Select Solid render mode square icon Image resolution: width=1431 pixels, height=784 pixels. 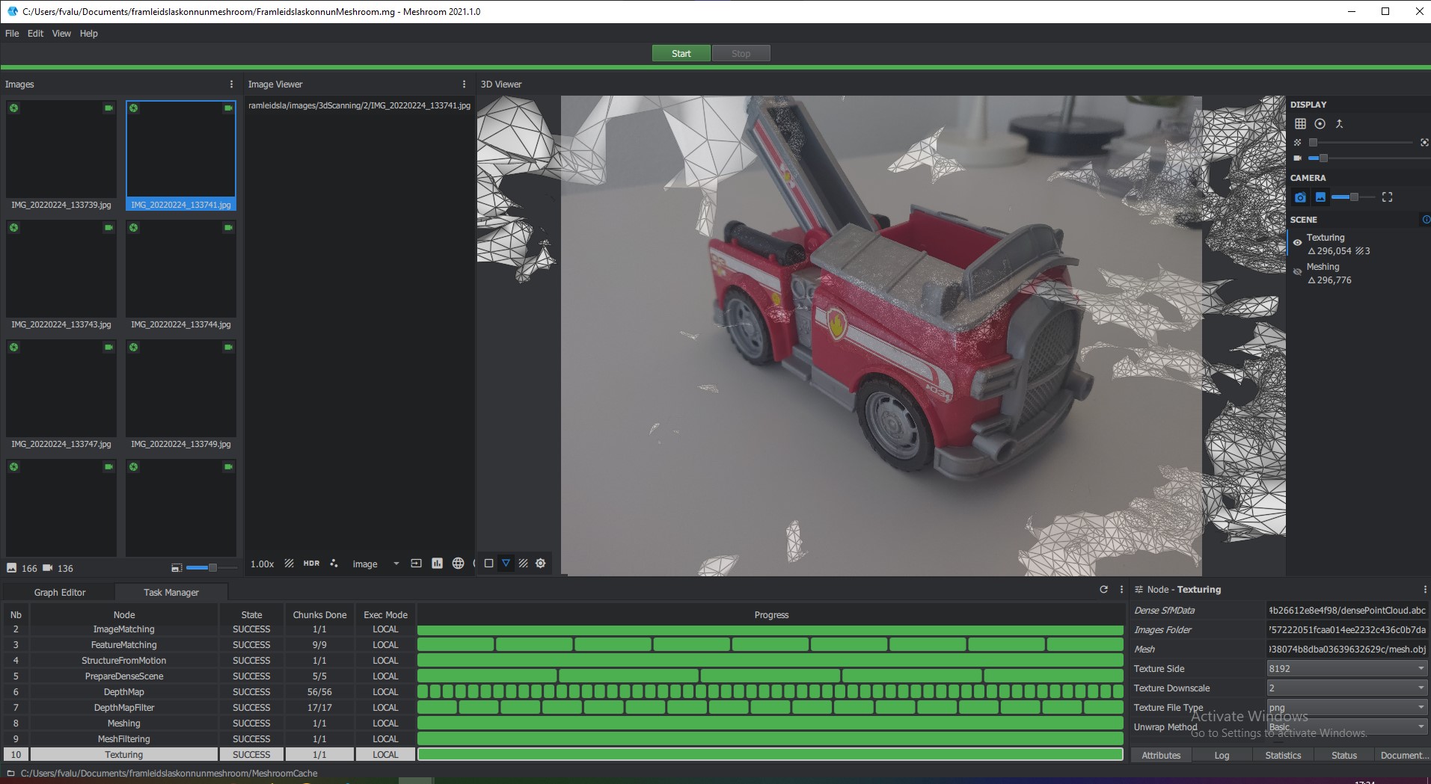[x=488, y=564]
